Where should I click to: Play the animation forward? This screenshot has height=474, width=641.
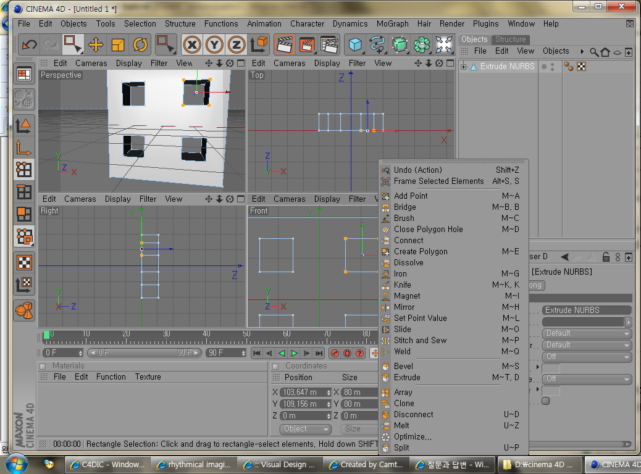point(295,354)
